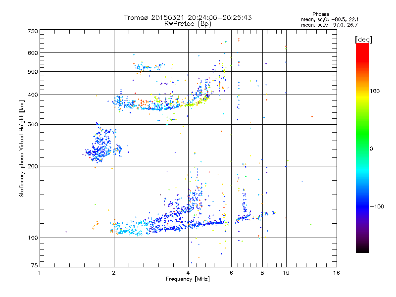Click the "[deg]" color bar unit label
Viewport: 396px width, 297px height.
pyautogui.click(x=363, y=40)
